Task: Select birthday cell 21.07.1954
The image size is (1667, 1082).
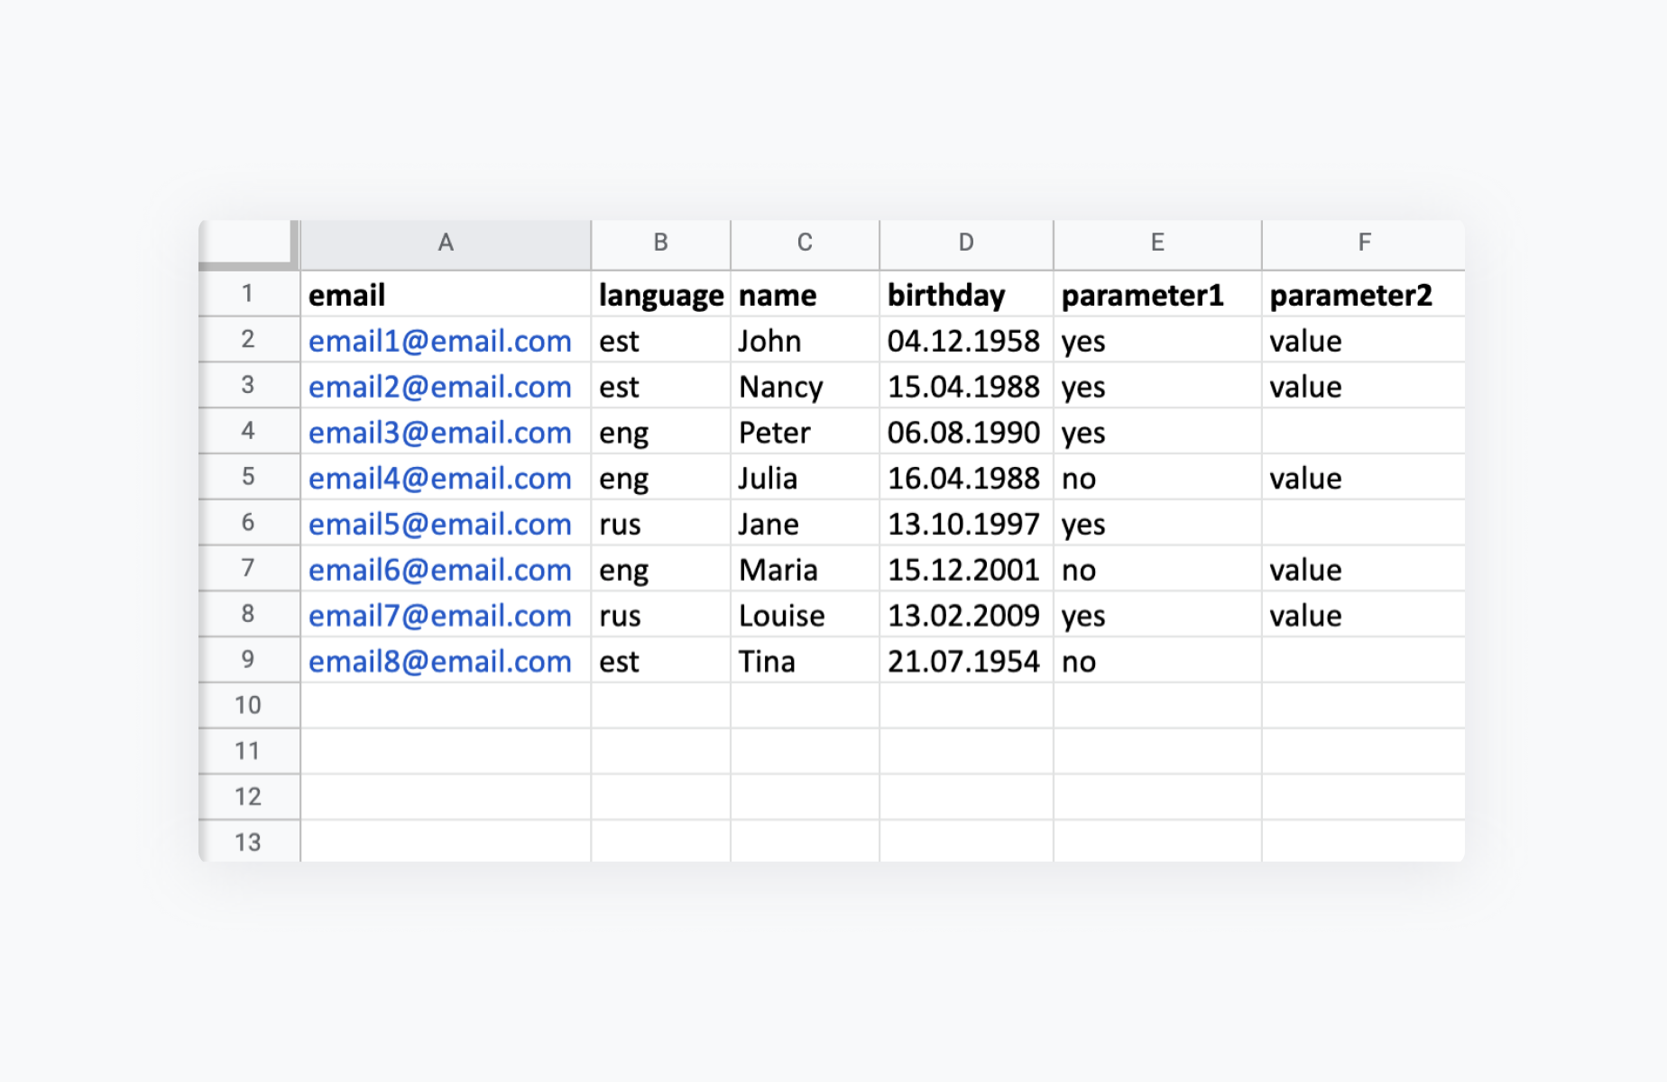Action: pyautogui.click(x=966, y=661)
